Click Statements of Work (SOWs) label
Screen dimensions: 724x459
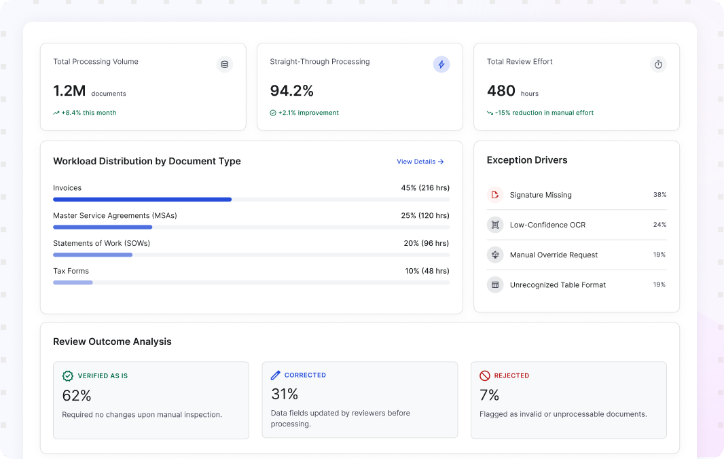(x=102, y=243)
